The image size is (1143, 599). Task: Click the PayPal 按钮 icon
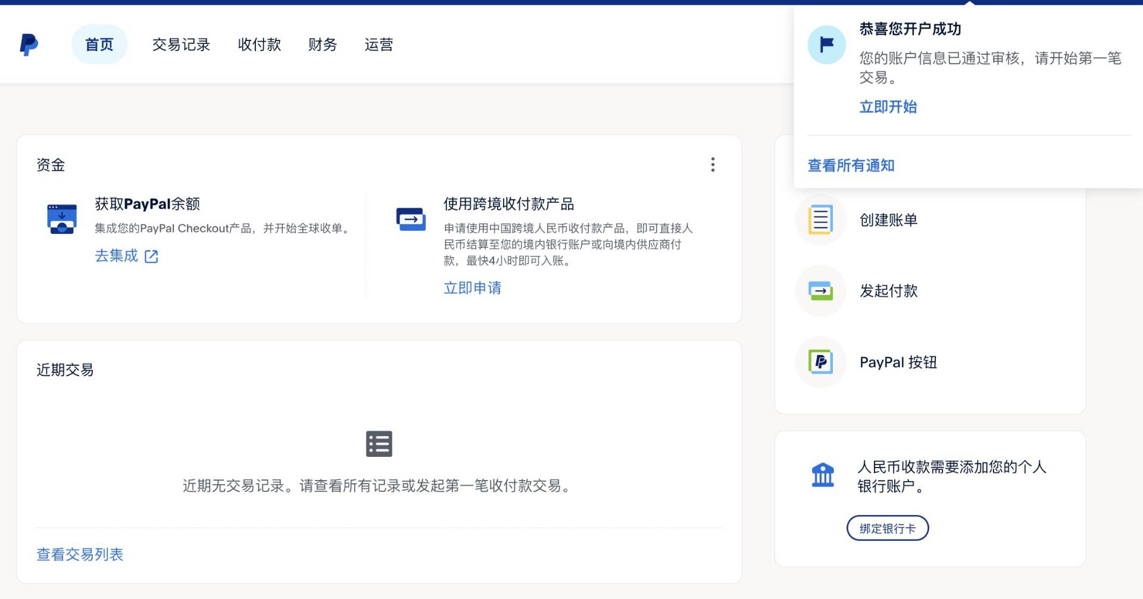(x=820, y=362)
